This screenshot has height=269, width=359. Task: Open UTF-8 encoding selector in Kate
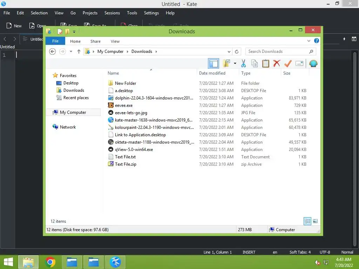pos(325,252)
